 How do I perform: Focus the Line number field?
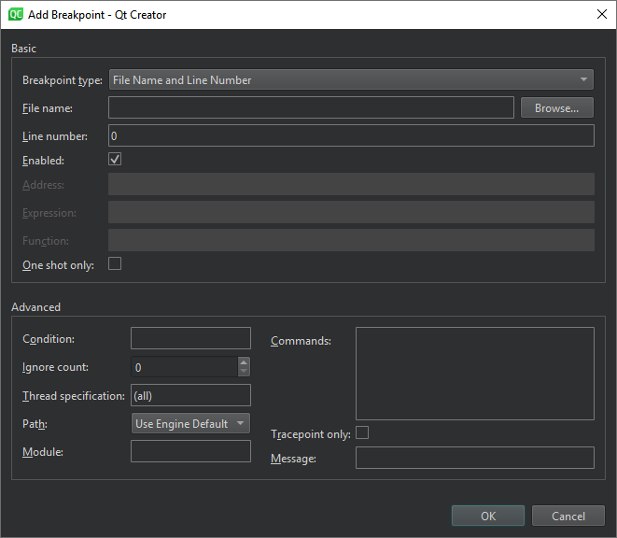coord(351,136)
